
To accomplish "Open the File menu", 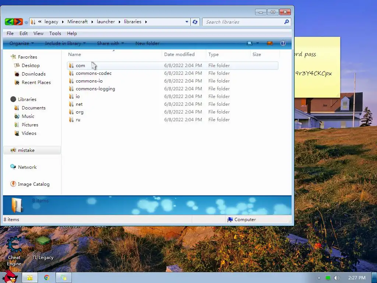I will coord(10,34).
